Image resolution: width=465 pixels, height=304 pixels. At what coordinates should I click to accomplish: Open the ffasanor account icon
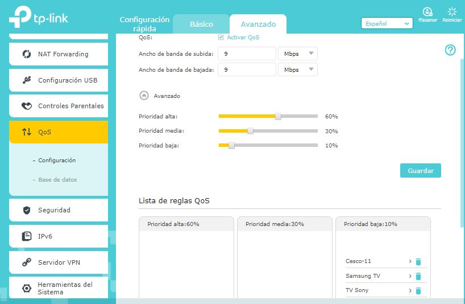(x=427, y=12)
